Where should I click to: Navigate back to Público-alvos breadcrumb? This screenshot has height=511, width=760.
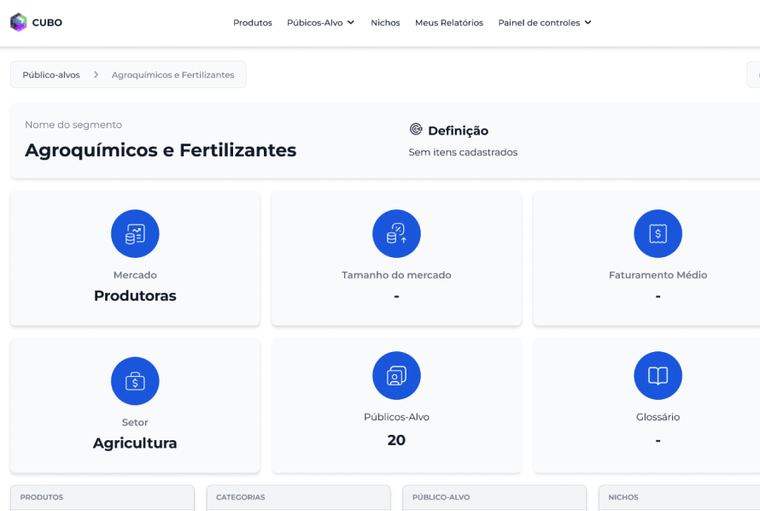point(51,75)
